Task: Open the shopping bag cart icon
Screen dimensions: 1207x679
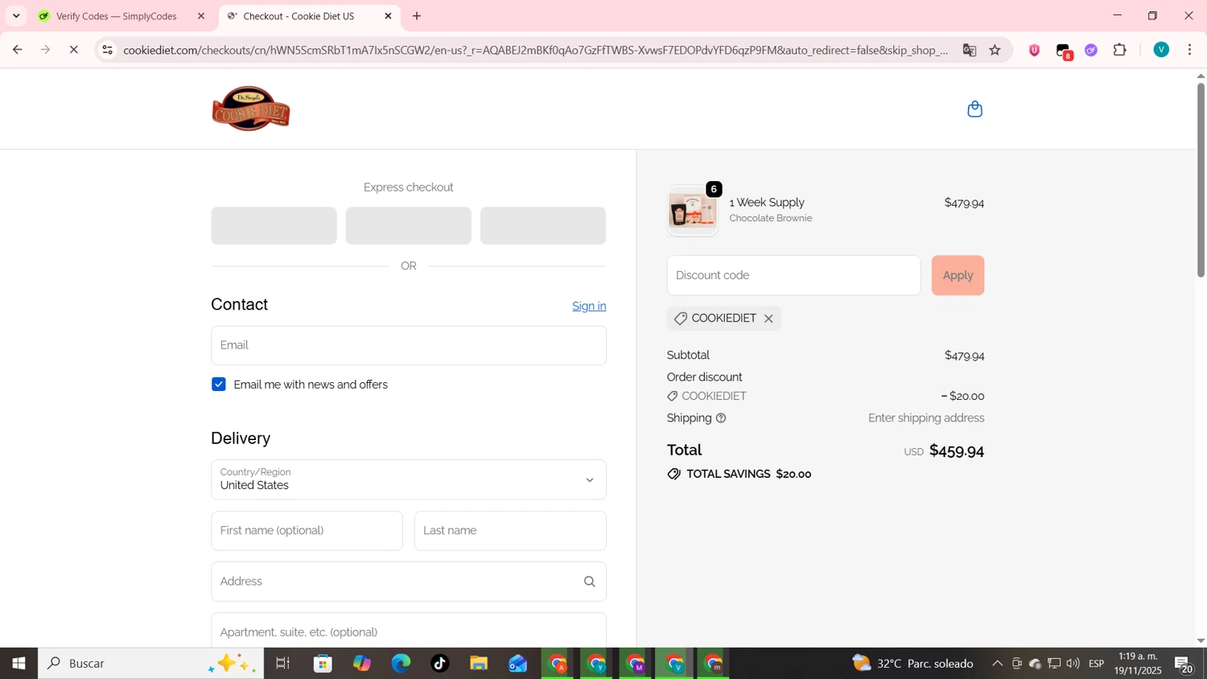Action: (x=974, y=109)
